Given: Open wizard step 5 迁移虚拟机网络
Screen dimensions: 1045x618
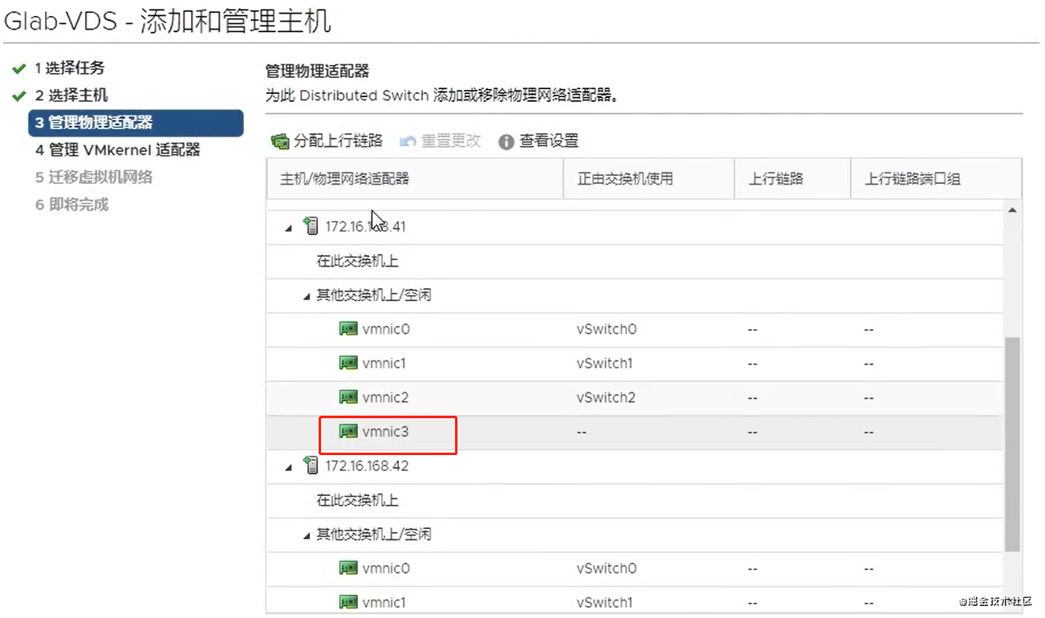Looking at the screenshot, I should click(x=93, y=177).
